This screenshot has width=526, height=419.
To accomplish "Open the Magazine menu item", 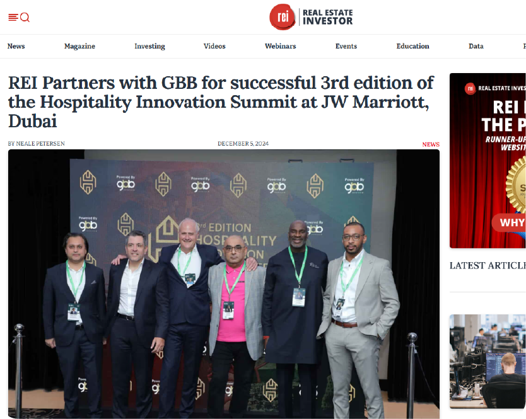I will coord(79,46).
